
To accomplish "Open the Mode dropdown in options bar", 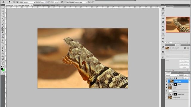I will tap(29, 2).
